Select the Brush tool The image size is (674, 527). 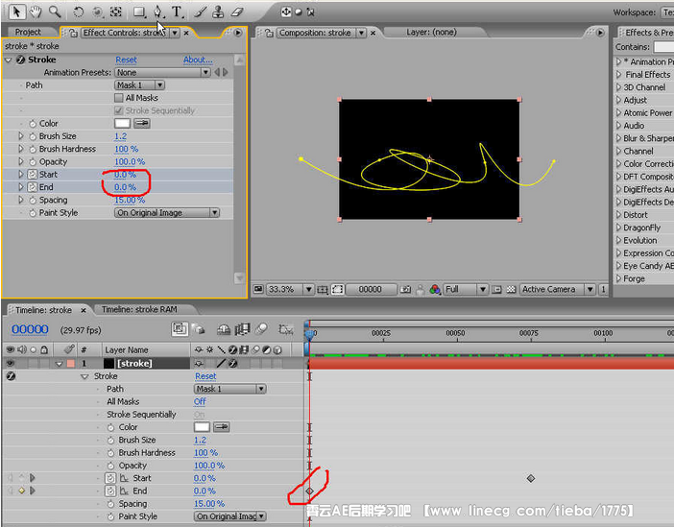[x=200, y=12]
